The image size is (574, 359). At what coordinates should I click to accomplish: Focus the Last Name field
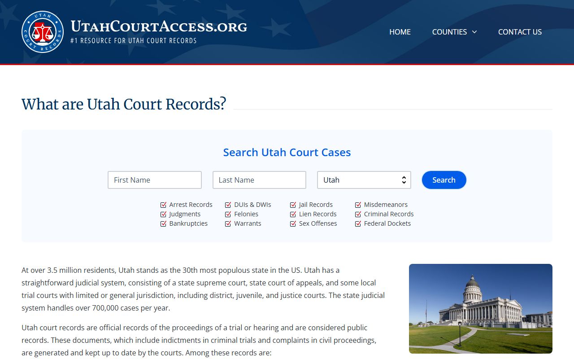point(259,180)
